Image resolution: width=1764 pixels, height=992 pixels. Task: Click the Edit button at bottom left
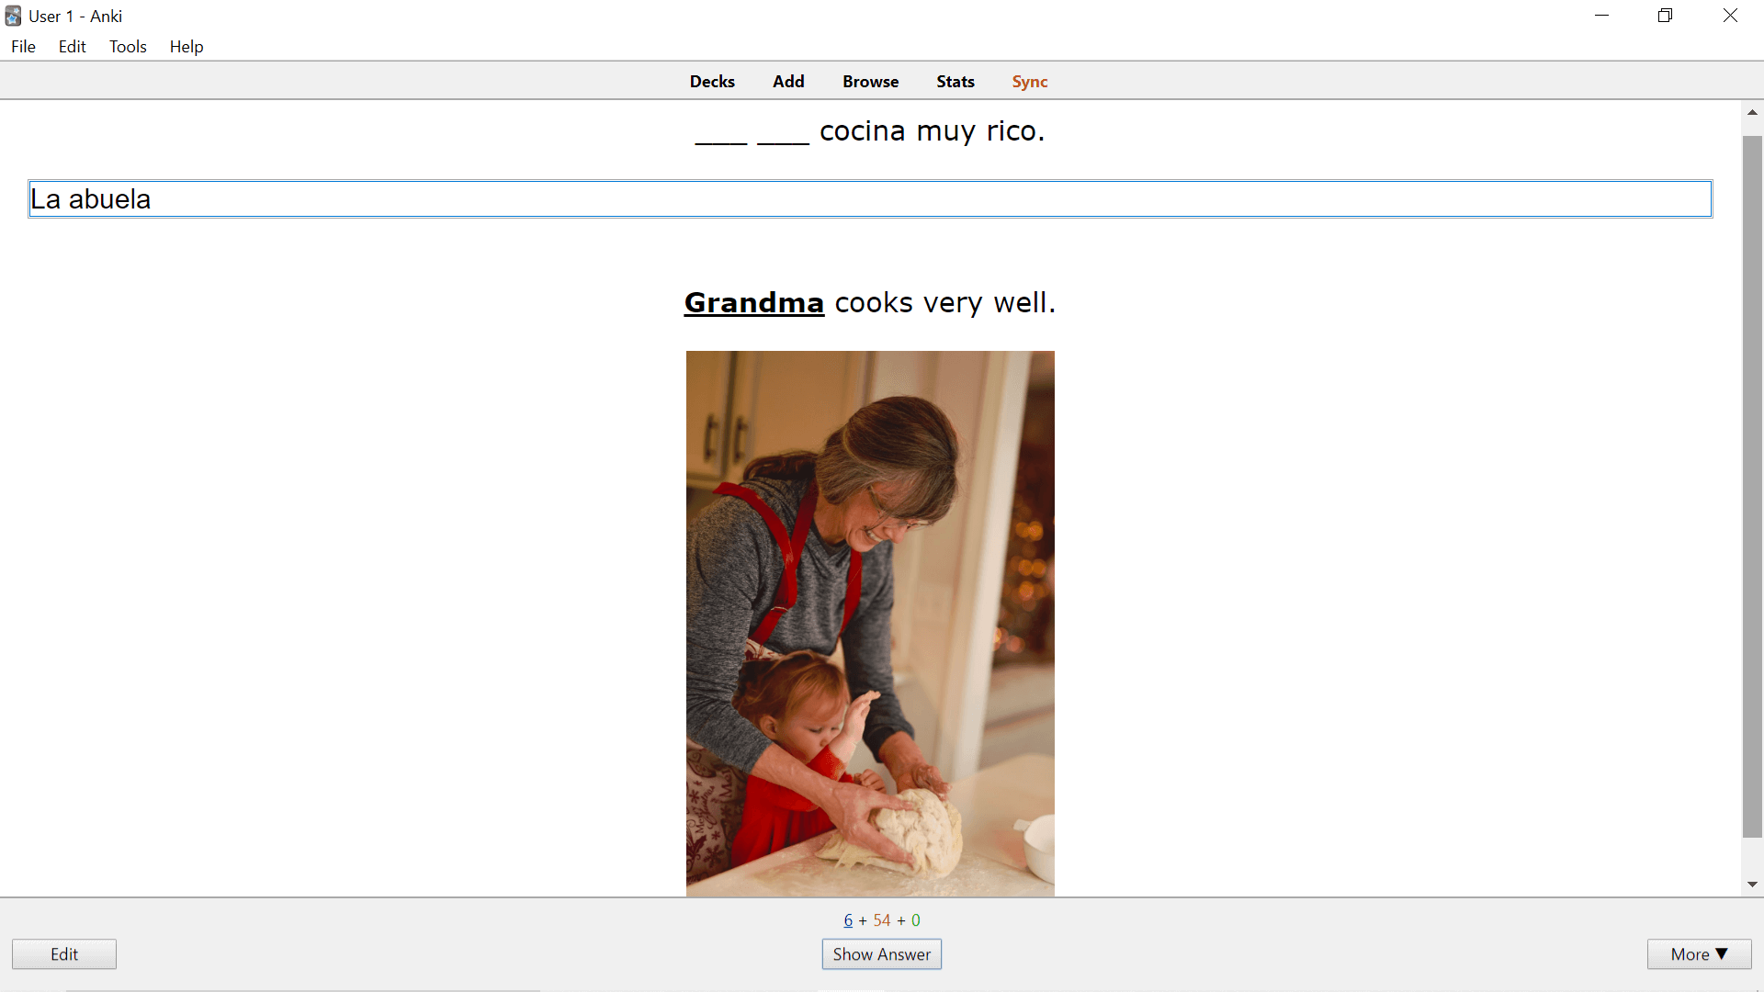[x=64, y=954]
